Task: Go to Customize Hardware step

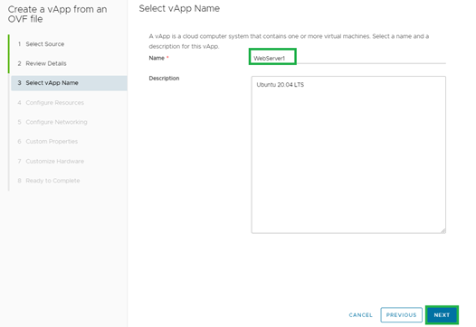Action: pos(54,161)
